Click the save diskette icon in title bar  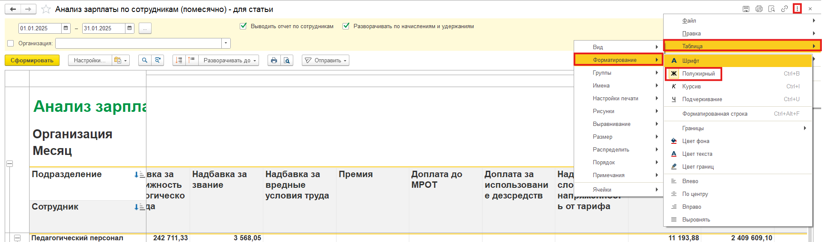(746, 9)
